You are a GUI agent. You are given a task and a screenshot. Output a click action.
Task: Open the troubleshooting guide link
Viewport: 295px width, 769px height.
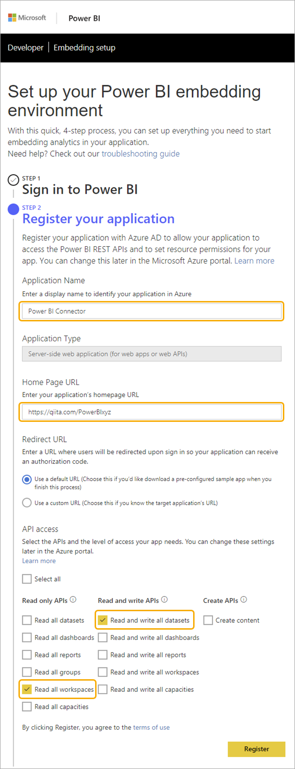pos(141,153)
